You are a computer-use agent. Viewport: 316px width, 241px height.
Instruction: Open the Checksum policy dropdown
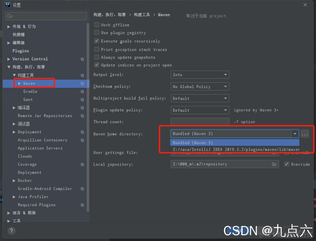pyautogui.click(x=200, y=87)
